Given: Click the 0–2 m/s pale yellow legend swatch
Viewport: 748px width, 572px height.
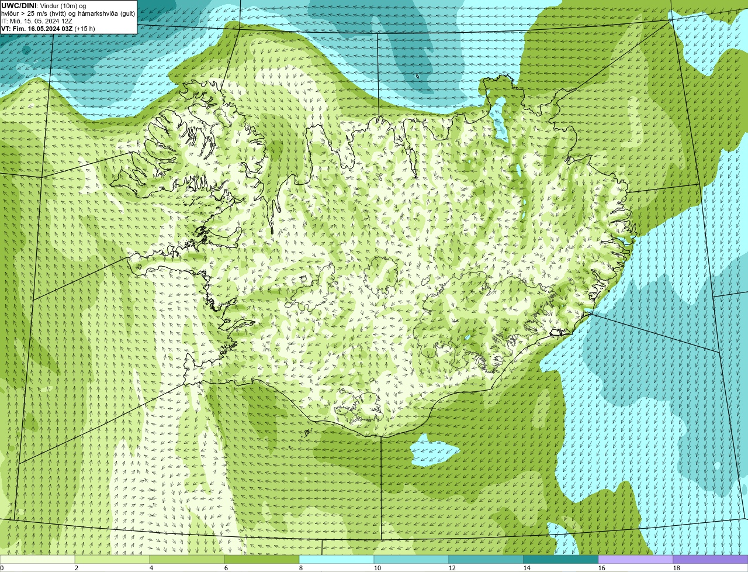Looking at the screenshot, I should (37, 559).
